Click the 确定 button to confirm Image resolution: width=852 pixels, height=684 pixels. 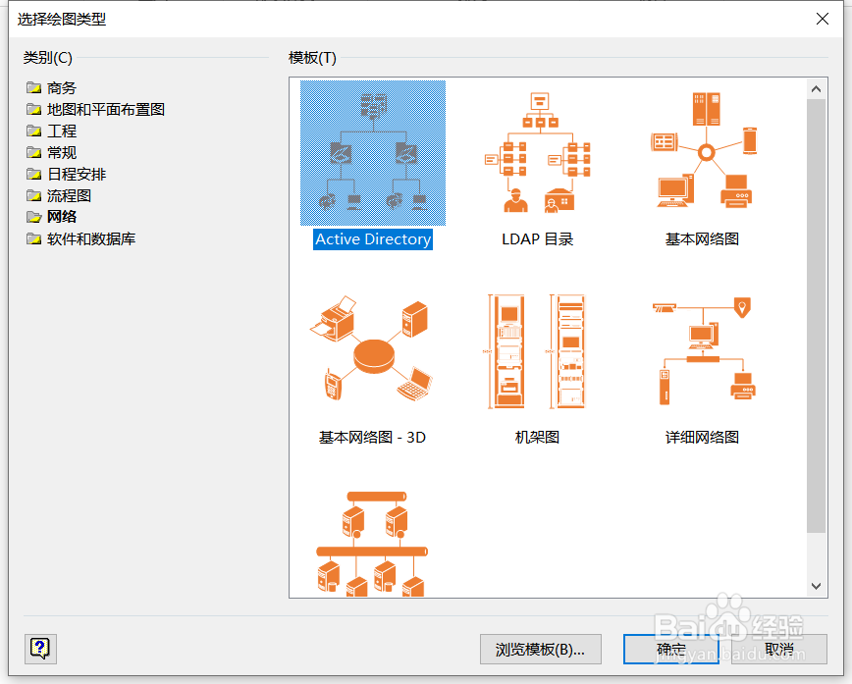[x=669, y=649]
